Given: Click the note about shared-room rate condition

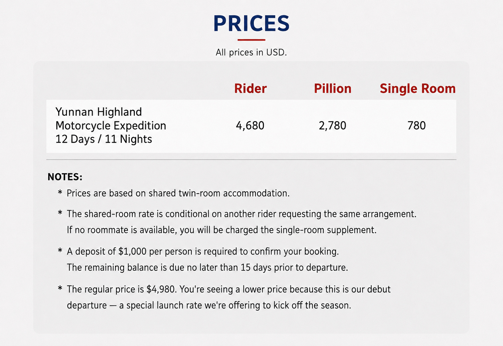Looking at the screenshot, I should pos(242,214).
